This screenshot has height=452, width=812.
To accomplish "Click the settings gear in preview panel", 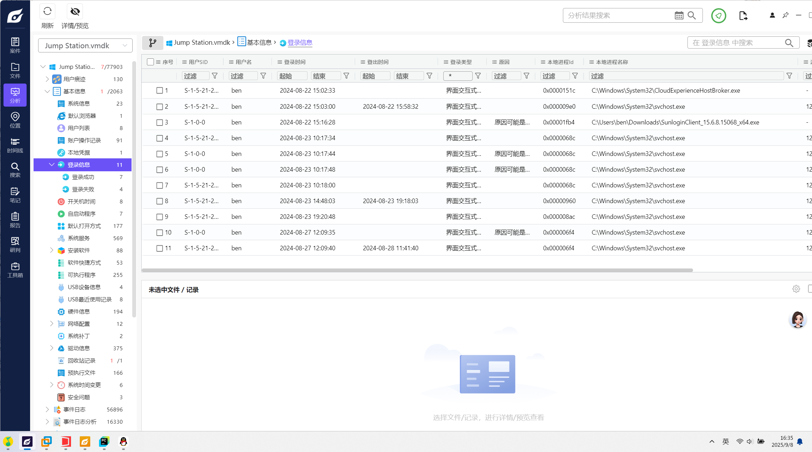I will click(x=796, y=289).
